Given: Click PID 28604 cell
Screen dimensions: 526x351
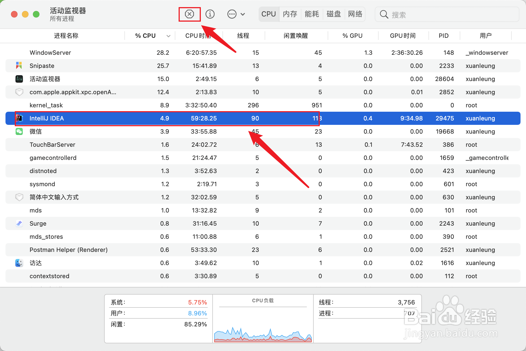Looking at the screenshot, I should [x=445, y=79].
